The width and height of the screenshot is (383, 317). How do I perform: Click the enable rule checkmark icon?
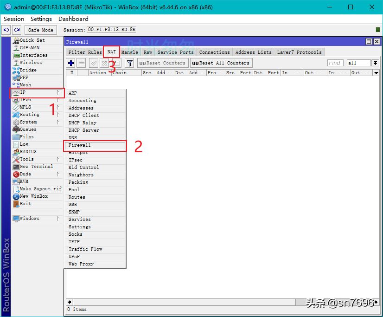tap(94, 63)
